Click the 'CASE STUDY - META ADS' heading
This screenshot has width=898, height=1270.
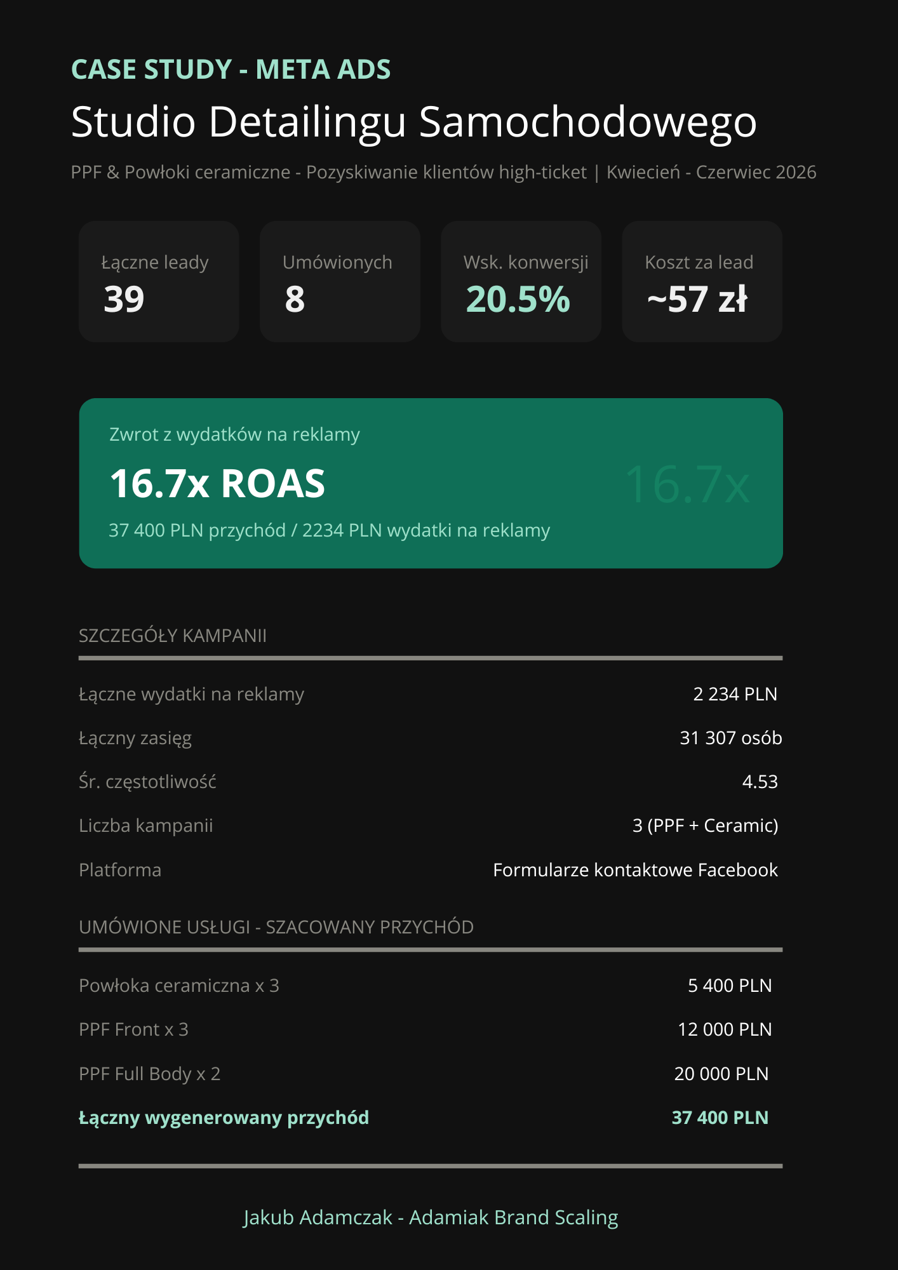point(231,69)
